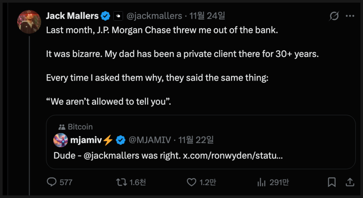Click the reply icon with 577 replies
The image size is (363, 198).
(51, 182)
